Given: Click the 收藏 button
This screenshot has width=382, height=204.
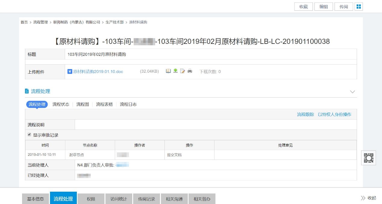Looking at the screenshot, I should (x=303, y=7).
